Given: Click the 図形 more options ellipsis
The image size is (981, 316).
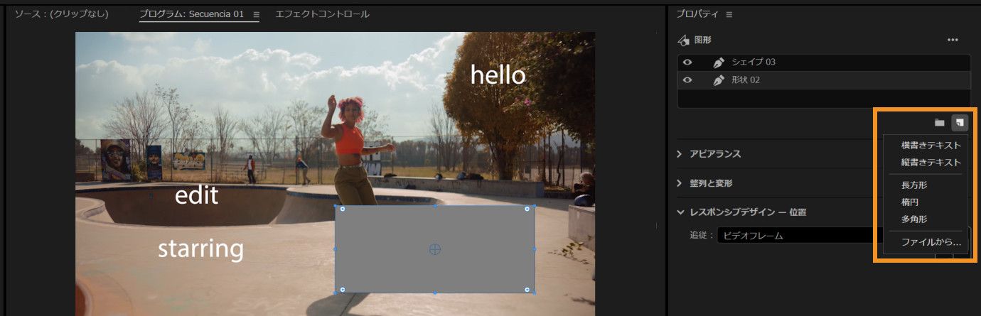Looking at the screenshot, I should click(953, 40).
